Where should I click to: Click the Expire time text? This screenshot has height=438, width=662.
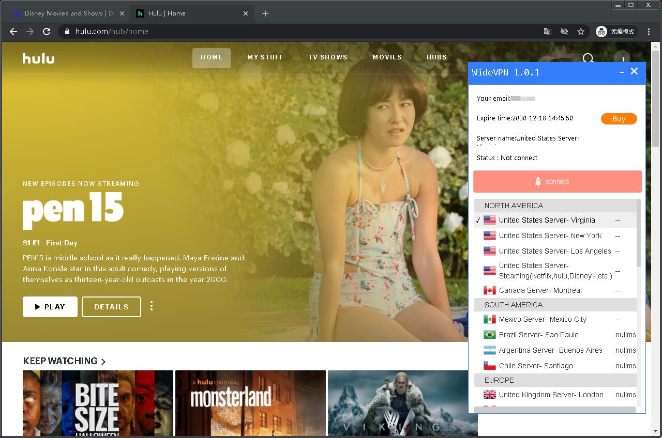click(525, 118)
